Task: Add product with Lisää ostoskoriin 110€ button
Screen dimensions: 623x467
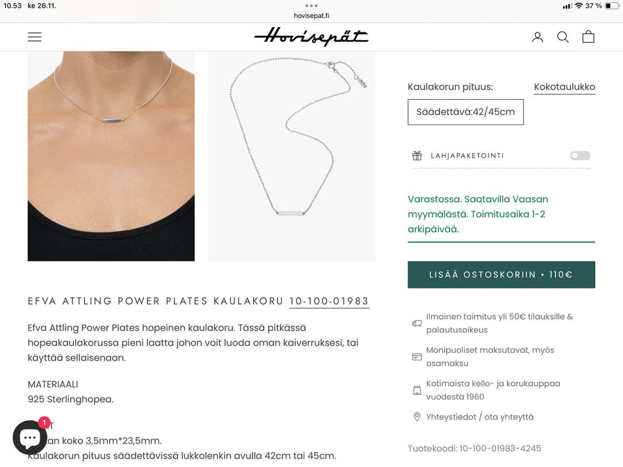Action: click(x=502, y=275)
